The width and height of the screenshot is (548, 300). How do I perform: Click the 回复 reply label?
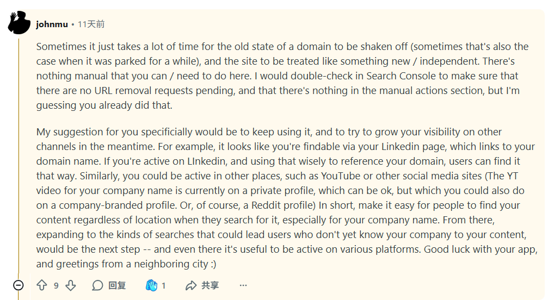(x=117, y=285)
